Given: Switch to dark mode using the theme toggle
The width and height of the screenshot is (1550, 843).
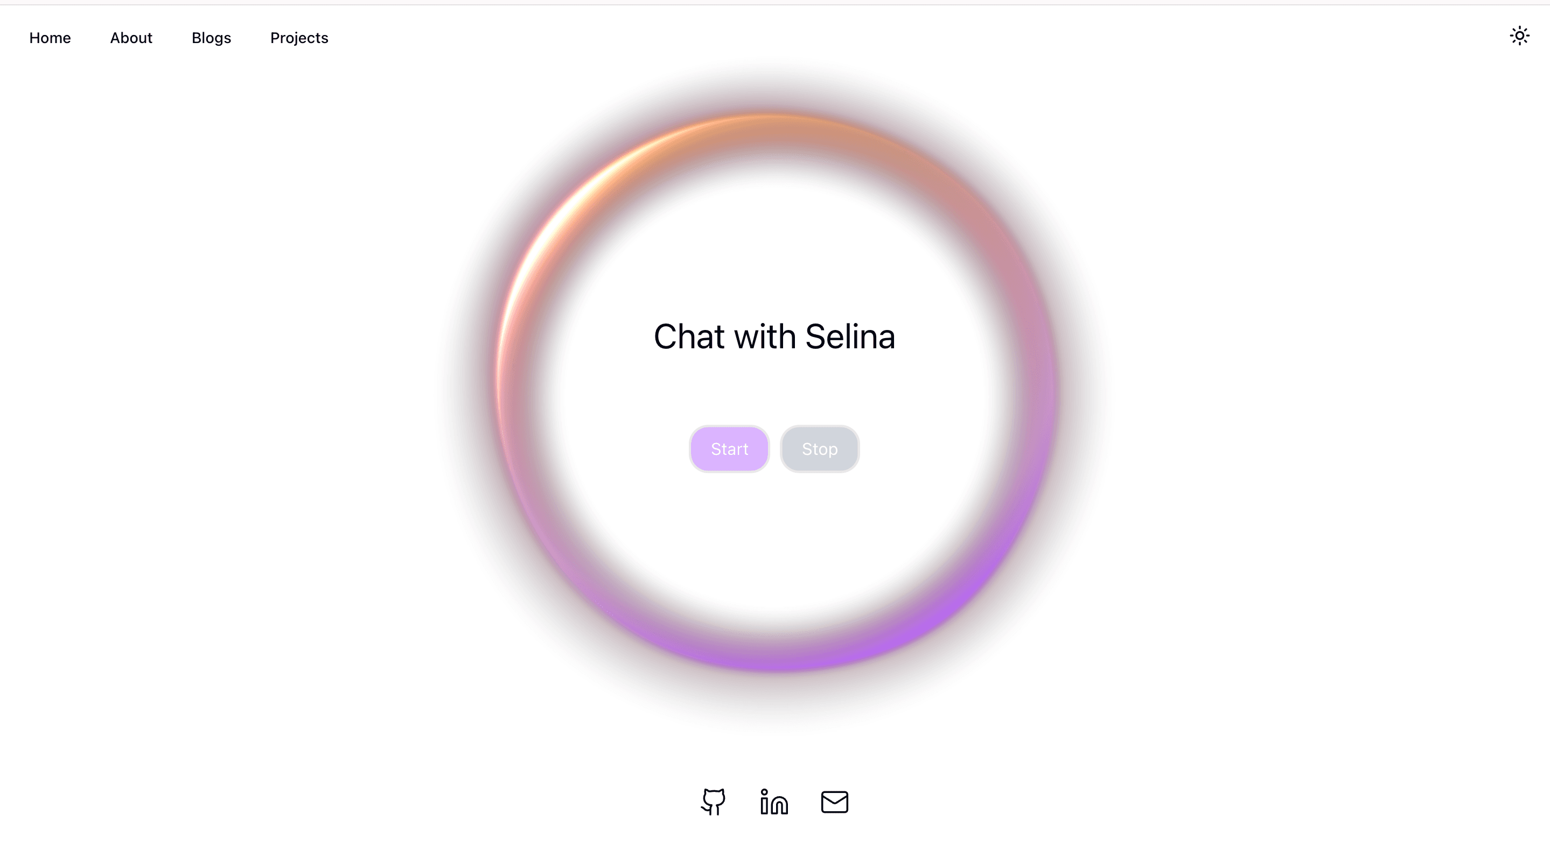Looking at the screenshot, I should pos(1520,36).
